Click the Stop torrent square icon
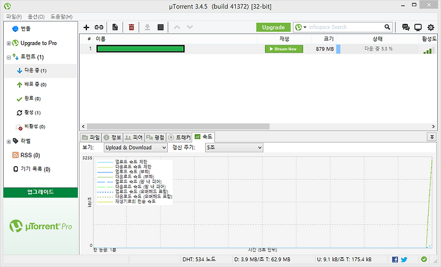This screenshot has width=441, height=267. [x=160, y=27]
